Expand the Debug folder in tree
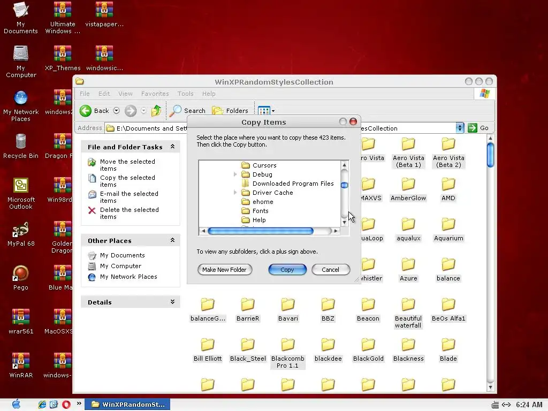548x411 pixels. (235, 174)
